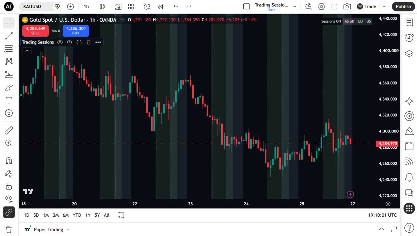The height and width of the screenshot is (236, 417).
Task: Toggle magnet mode snapping
Action: (9, 161)
